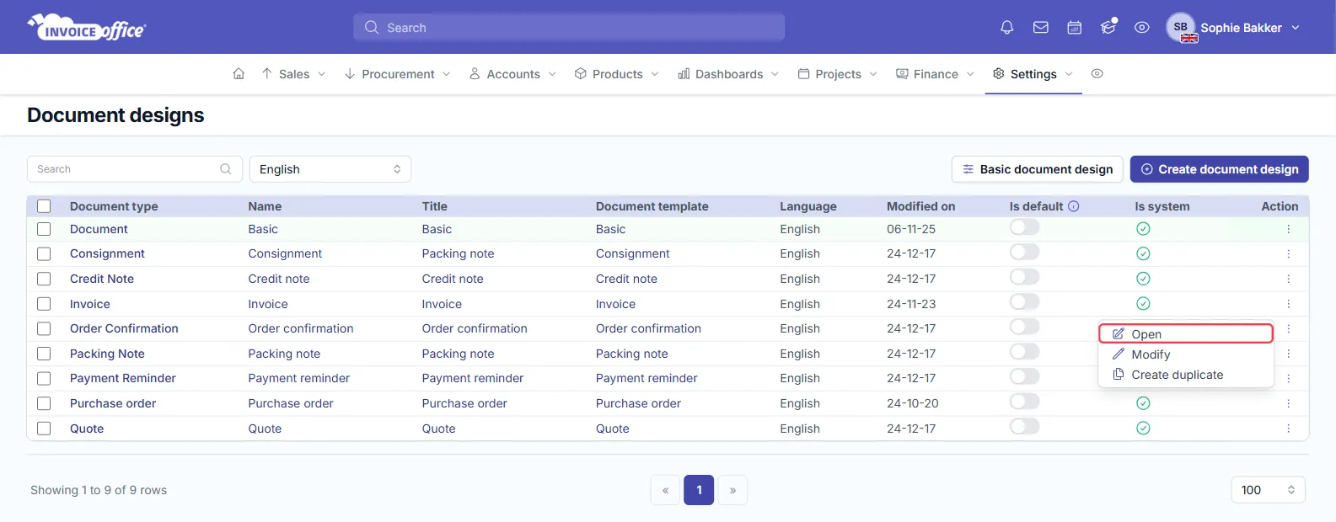The height and width of the screenshot is (522, 1336).
Task: Tick the checkbox for Consignment row
Action: pyautogui.click(x=44, y=253)
